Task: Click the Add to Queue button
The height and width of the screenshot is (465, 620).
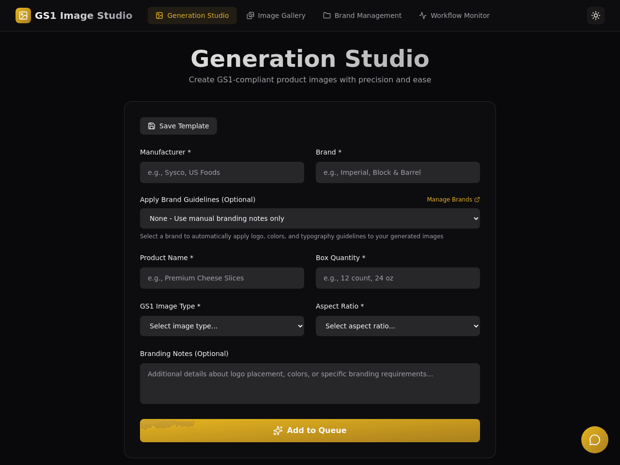Action: pos(310,431)
